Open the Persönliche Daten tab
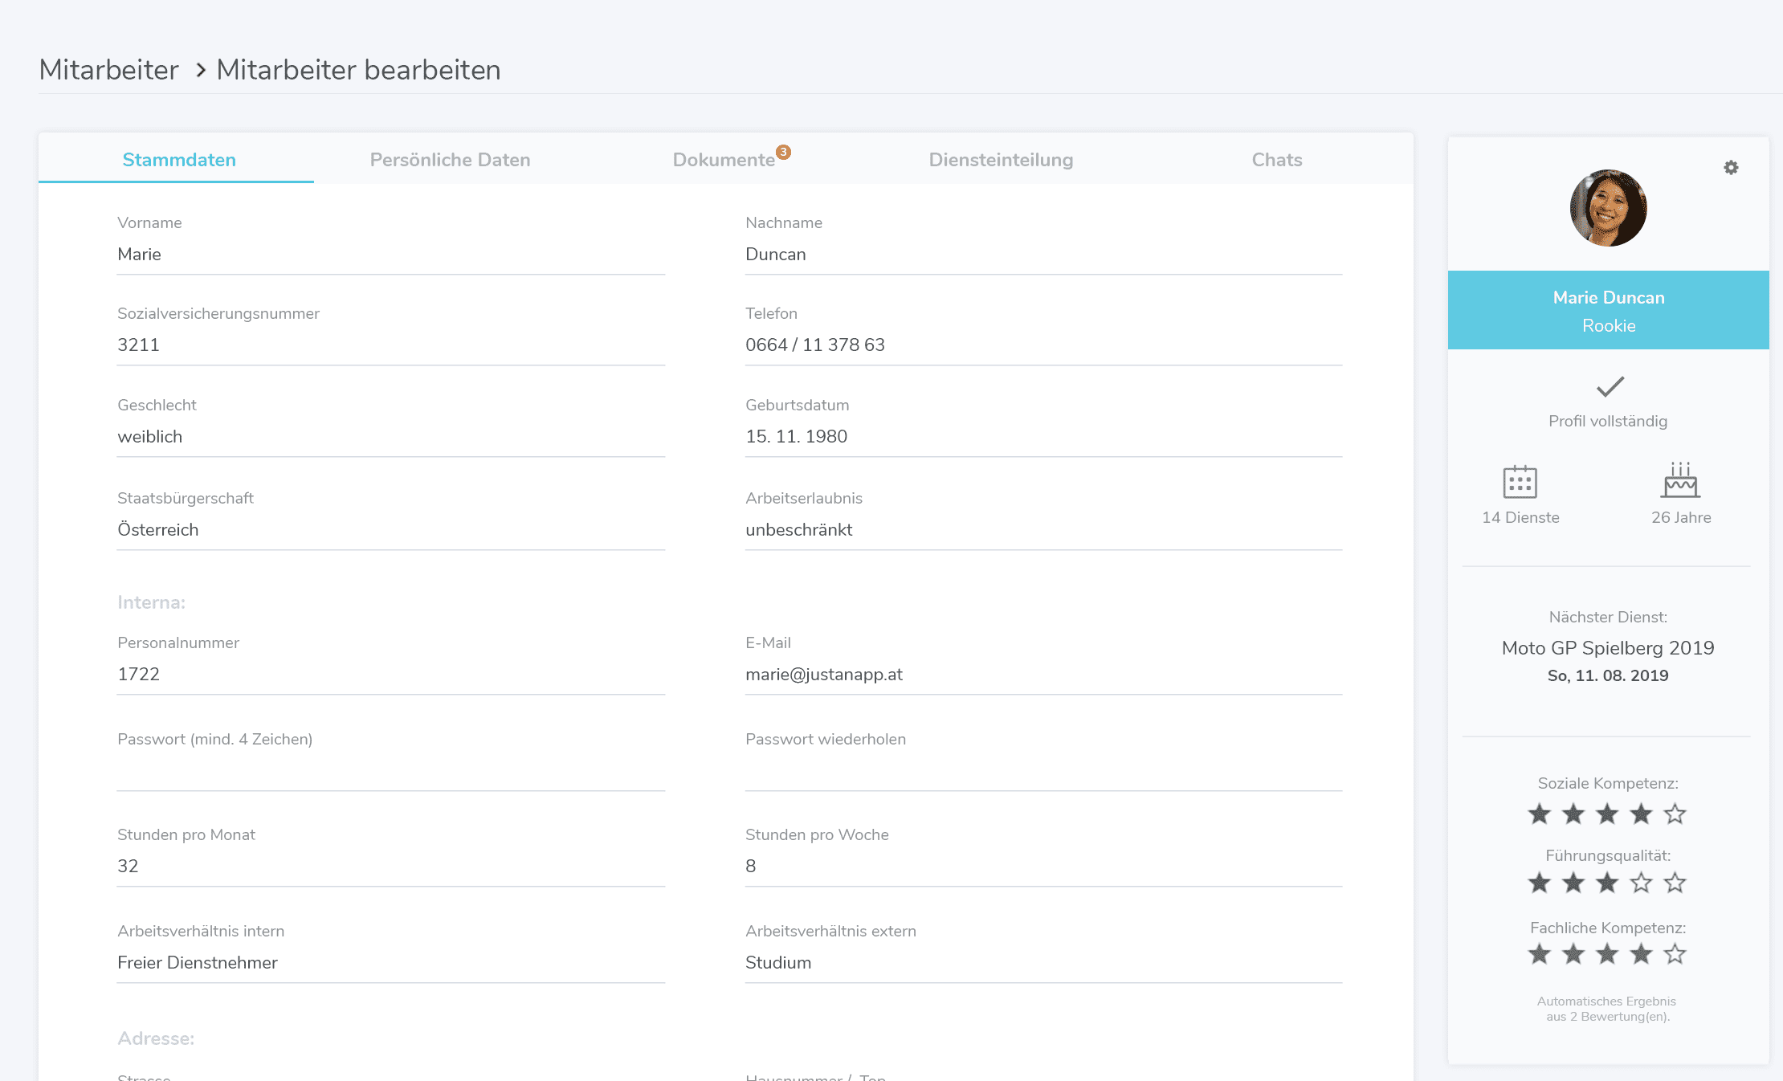The width and height of the screenshot is (1783, 1081). point(450,160)
